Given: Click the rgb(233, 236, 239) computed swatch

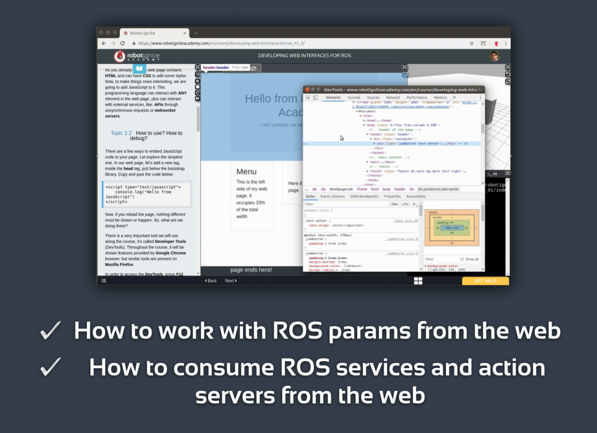Looking at the screenshot, I should (429, 270).
